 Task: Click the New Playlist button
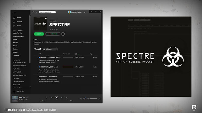(x=19, y=91)
